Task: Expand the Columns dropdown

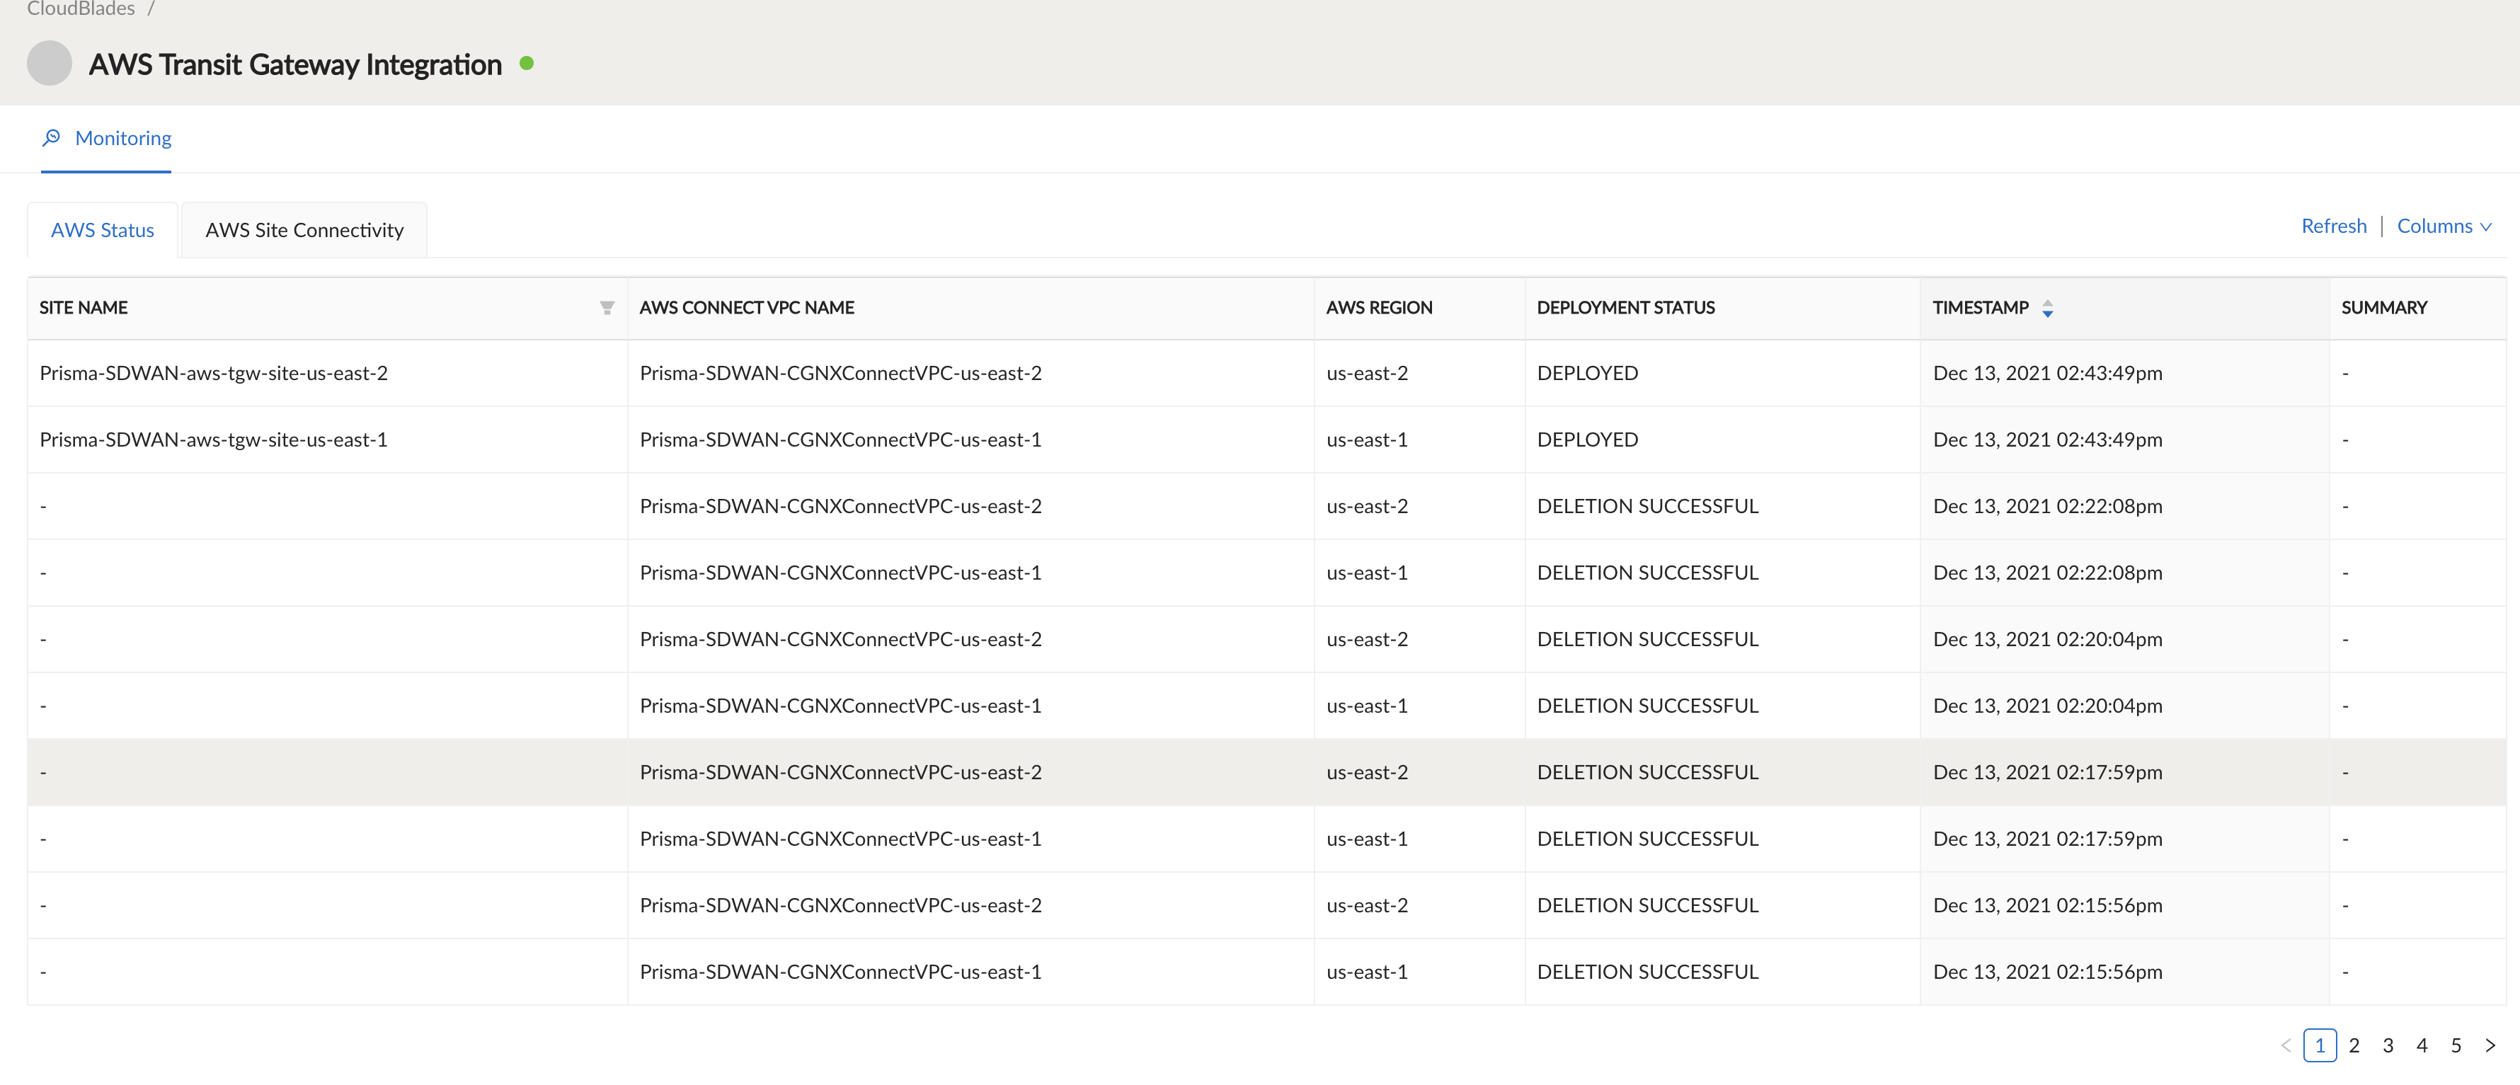Action: 2444,226
